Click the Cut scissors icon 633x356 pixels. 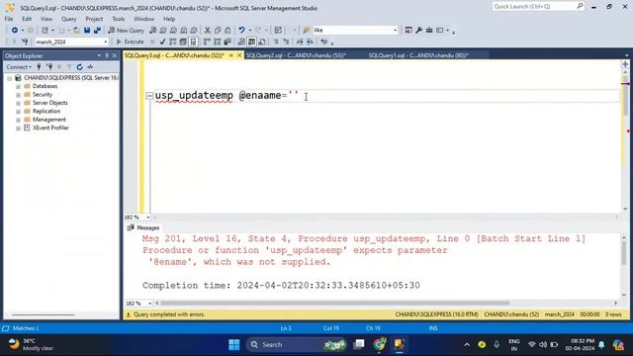point(207,31)
